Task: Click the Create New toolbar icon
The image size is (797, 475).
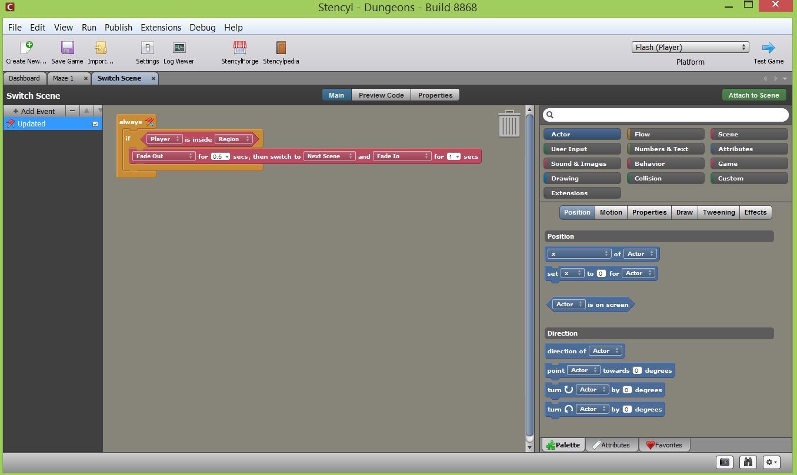Action: 26,48
